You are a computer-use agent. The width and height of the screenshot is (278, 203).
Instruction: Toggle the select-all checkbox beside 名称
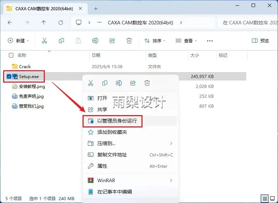coord(11,55)
